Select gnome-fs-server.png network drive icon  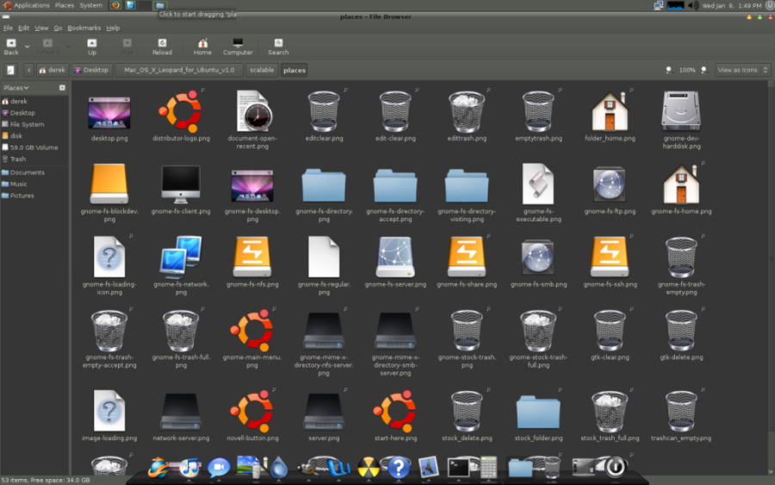[x=395, y=257]
